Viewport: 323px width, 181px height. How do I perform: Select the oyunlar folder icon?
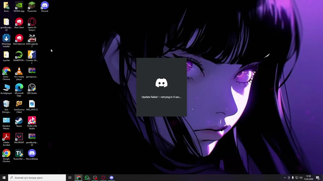tap(6, 56)
